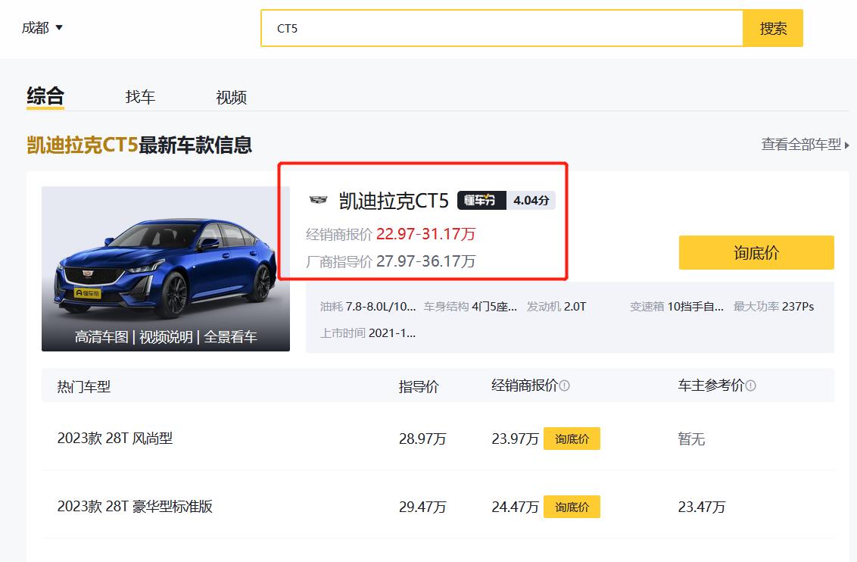Click the large 询底价 price inquiry button
The height and width of the screenshot is (562, 857).
point(758,252)
